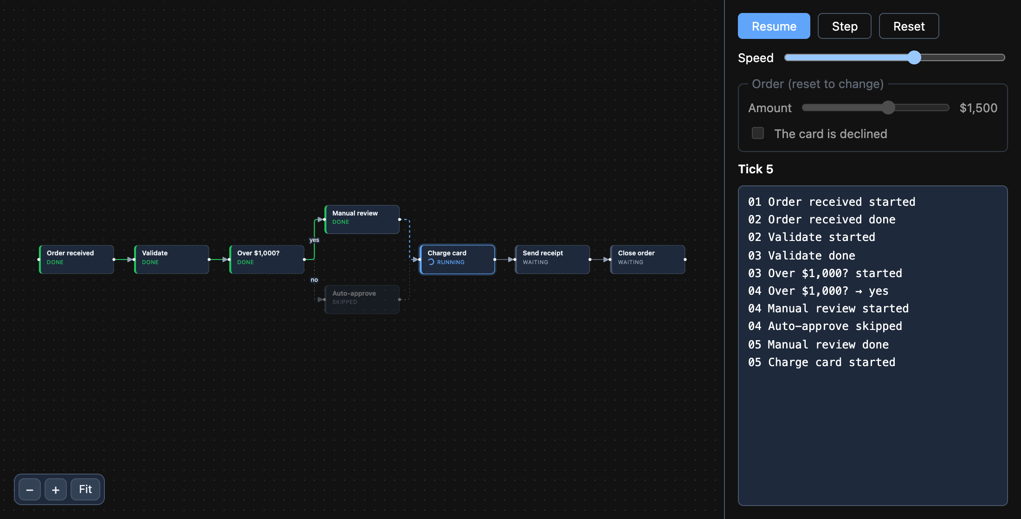Screen dimensions: 1021x519
Task: Click the output handle of Close order node
Action: coord(685,259)
